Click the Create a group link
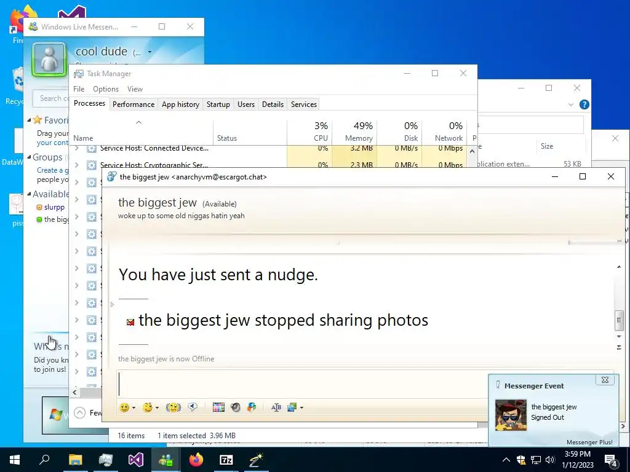 click(x=53, y=170)
